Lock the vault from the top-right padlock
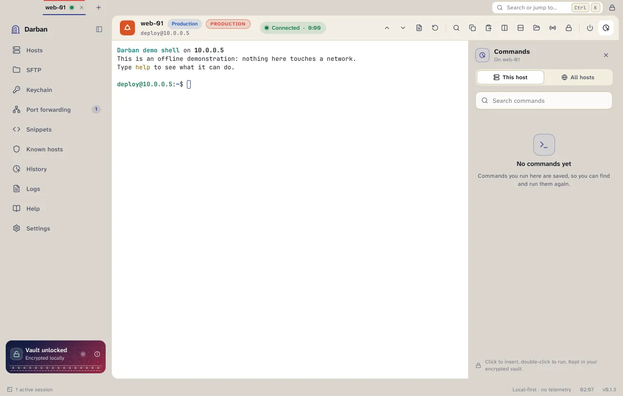 tap(612, 8)
